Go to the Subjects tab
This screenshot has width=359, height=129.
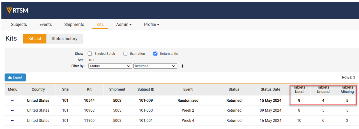click(x=19, y=25)
